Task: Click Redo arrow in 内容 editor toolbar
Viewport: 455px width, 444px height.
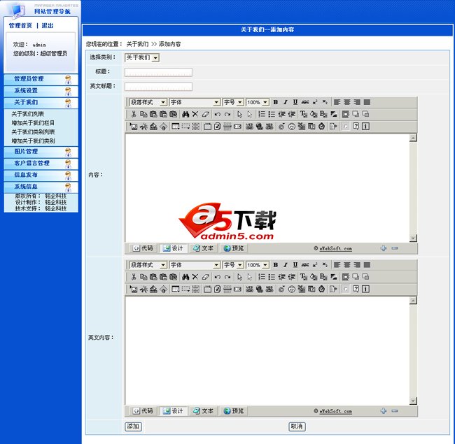Action: (x=227, y=114)
